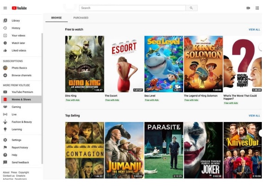Viewport: 266px width, 187px height.
Task: Open the Press footer link
Action: click(x=14, y=173)
